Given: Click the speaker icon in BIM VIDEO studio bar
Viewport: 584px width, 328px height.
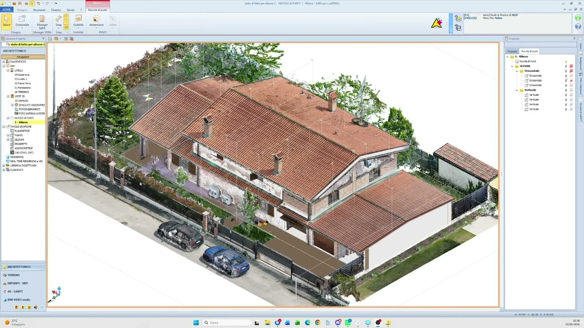Looking at the screenshot, I should pyautogui.click(x=36, y=307).
